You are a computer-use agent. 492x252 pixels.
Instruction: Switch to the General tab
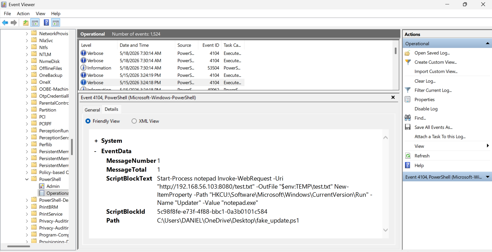point(92,110)
